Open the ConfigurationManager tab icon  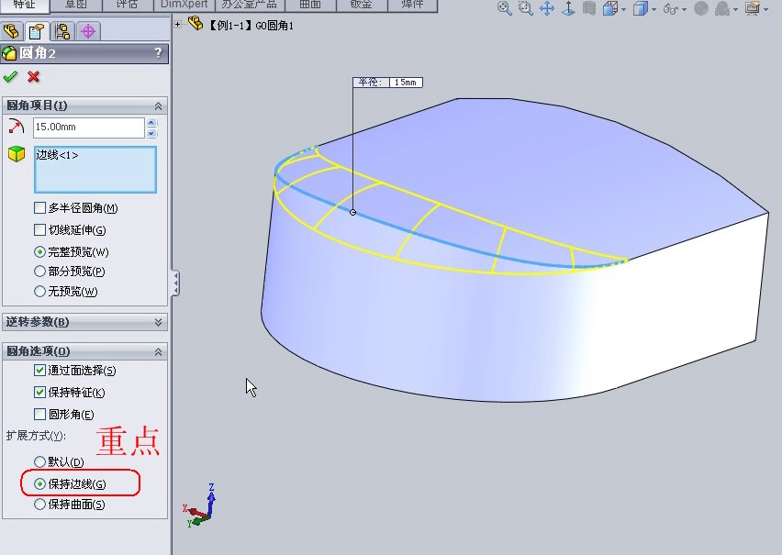tap(62, 31)
